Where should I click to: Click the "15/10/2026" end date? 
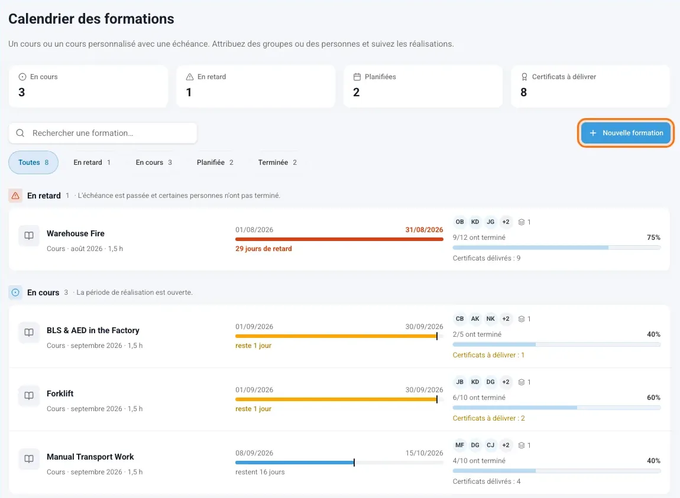tap(424, 453)
